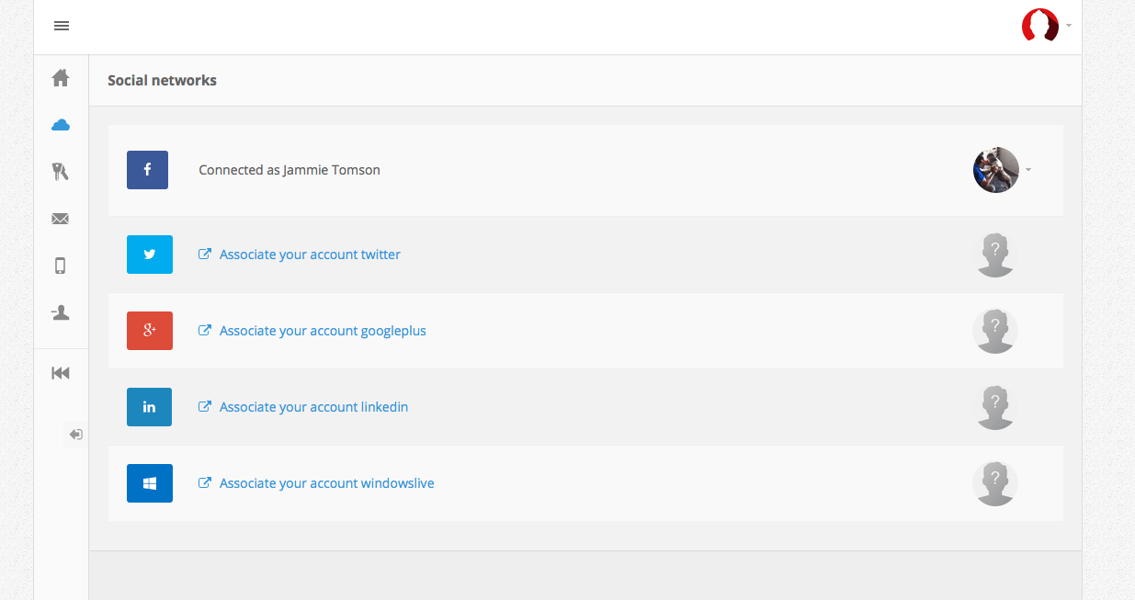
Task: Click the envelope mail sidebar icon
Action: pyautogui.click(x=61, y=219)
